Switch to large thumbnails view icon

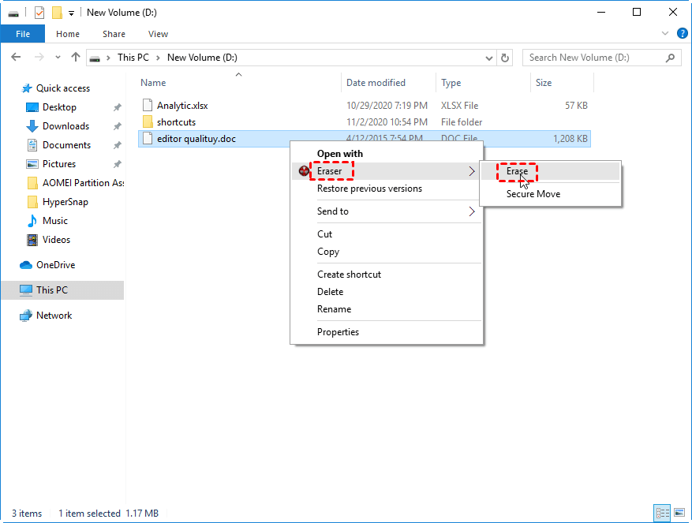(679, 513)
